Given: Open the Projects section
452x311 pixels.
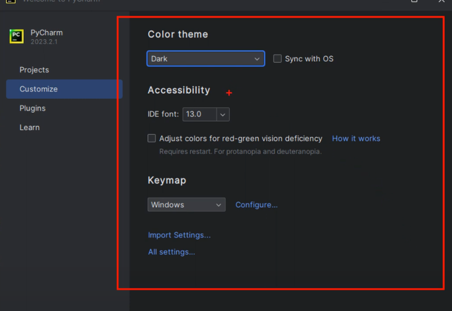Looking at the screenshot, I should 34,70.
